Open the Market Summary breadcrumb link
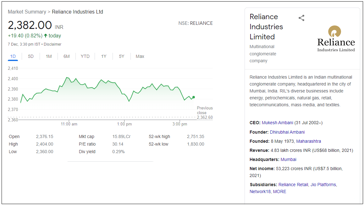Screen dimensions: 364x205 click(27, 12)
